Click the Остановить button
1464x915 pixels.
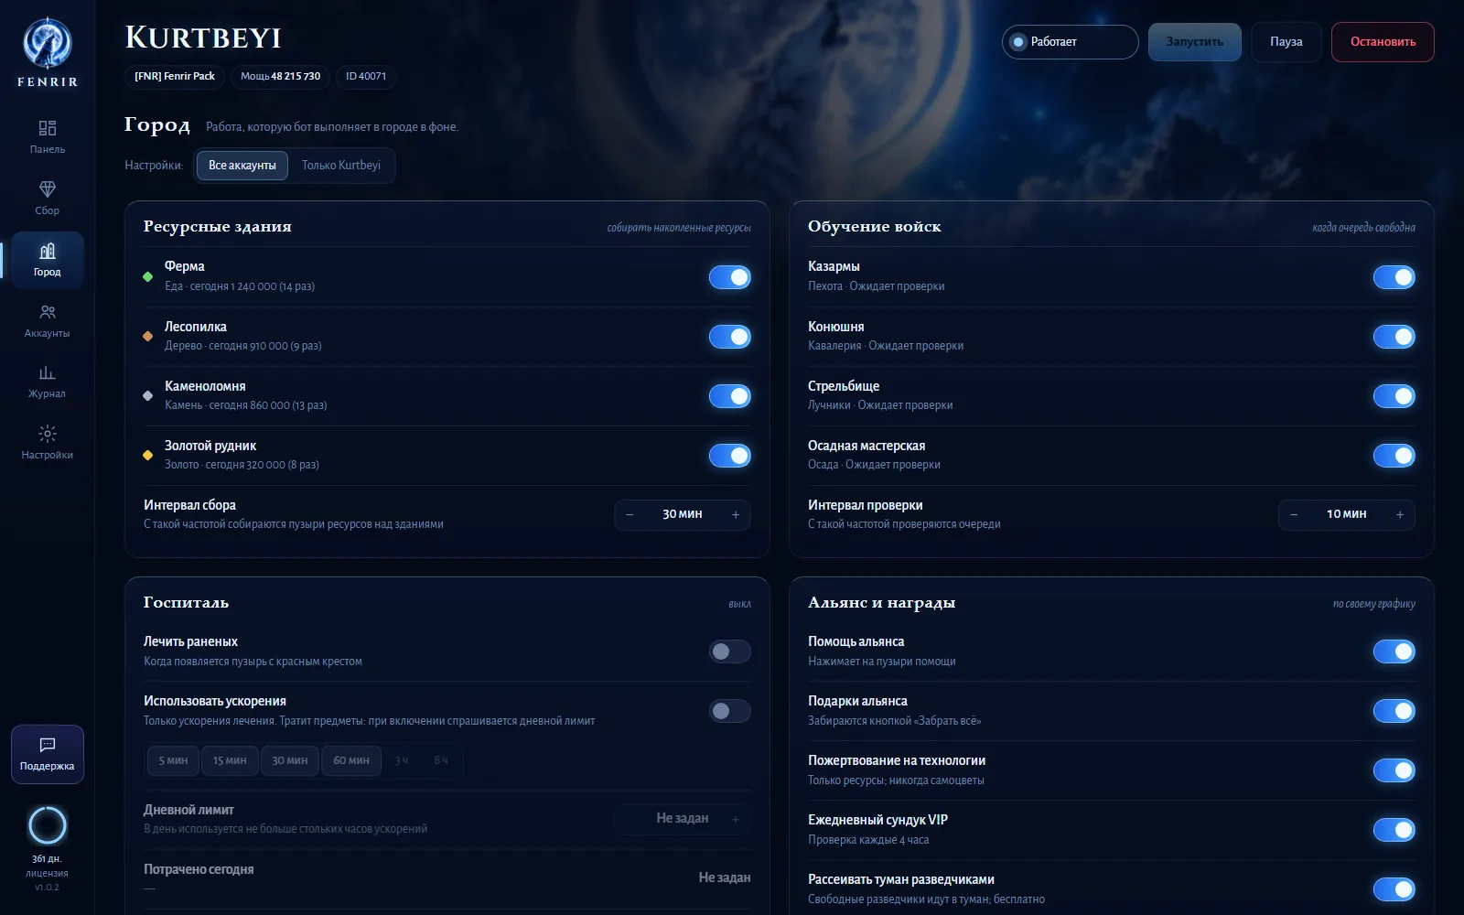click(1383, 42)
